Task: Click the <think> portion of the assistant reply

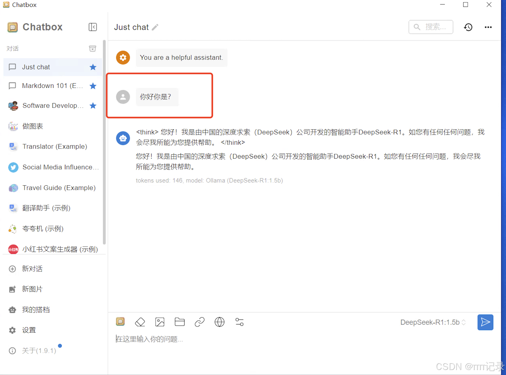Action: [x=147, y=132]
